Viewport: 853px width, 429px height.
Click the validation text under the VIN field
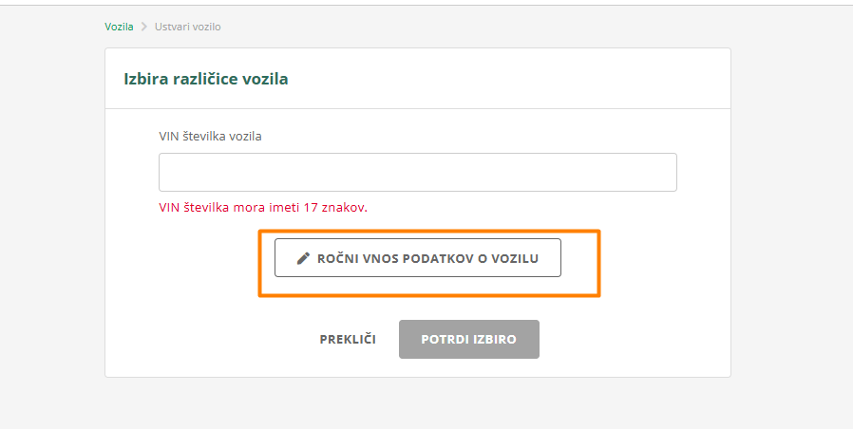(263, 207)
